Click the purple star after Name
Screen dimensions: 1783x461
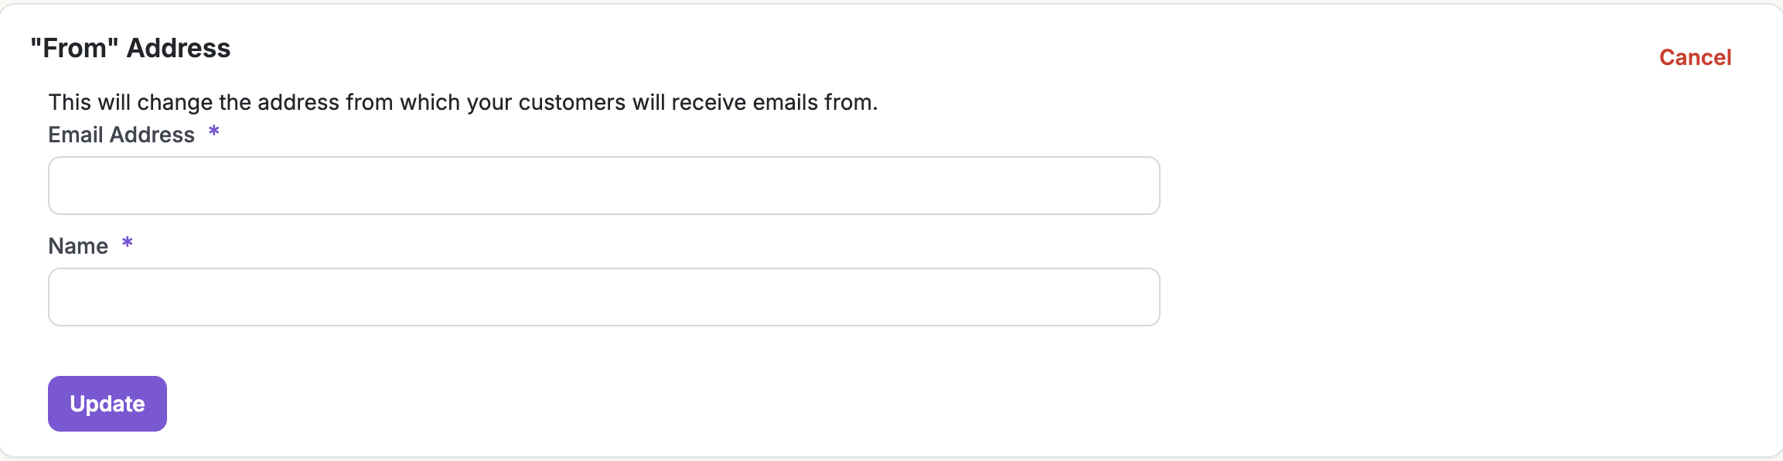[x=128, y=244]
